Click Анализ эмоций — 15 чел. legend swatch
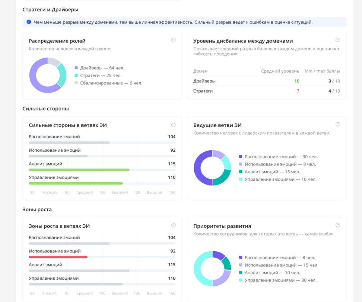 [240, 172]
